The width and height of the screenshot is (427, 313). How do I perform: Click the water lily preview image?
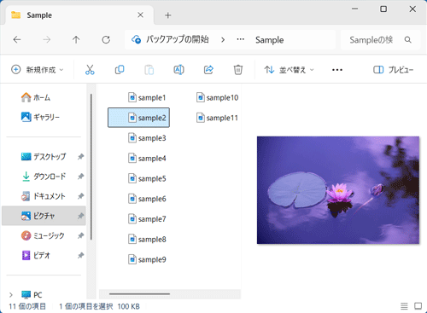tap(338, 190)
